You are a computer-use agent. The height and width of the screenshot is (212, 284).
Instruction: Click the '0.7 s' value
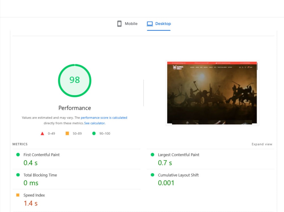pos(165,163)
